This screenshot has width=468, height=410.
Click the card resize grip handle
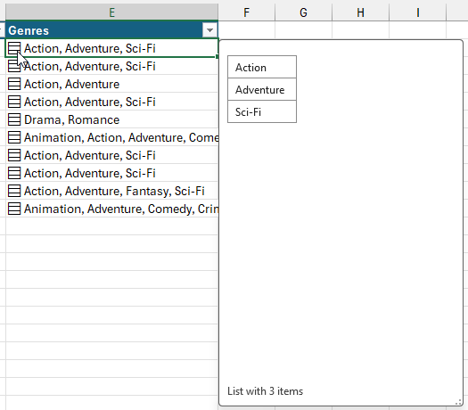pyautogui.click(x=459, y=402)
